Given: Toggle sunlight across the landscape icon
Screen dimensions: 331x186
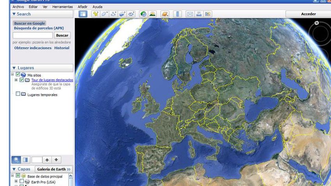Looking at the screenshot, I should click(x=152, y=14).
